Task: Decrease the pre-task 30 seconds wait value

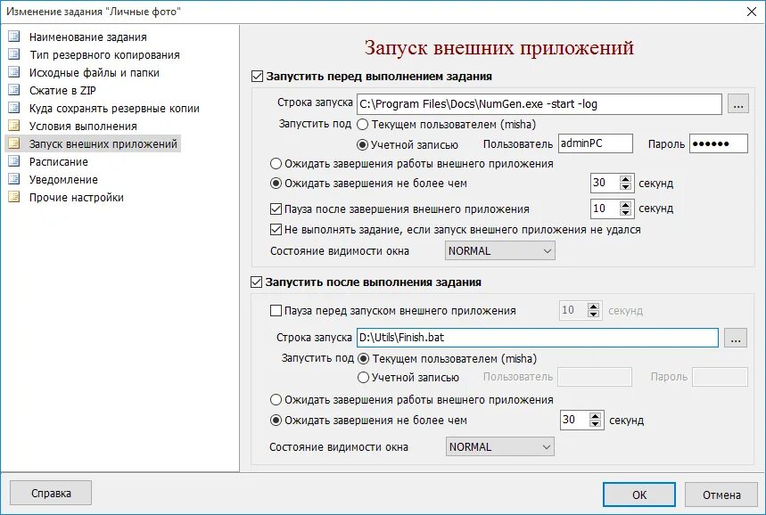Action: pyautogui.click(x=626, y=187)
